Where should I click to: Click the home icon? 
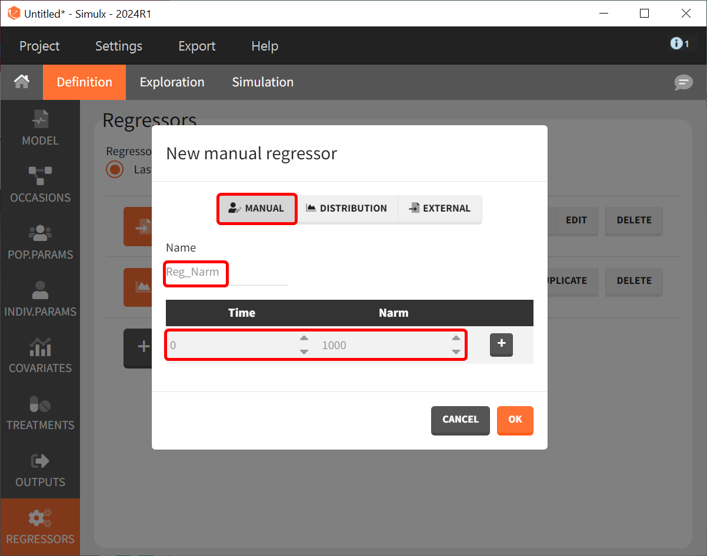click(x=22, y=82)
